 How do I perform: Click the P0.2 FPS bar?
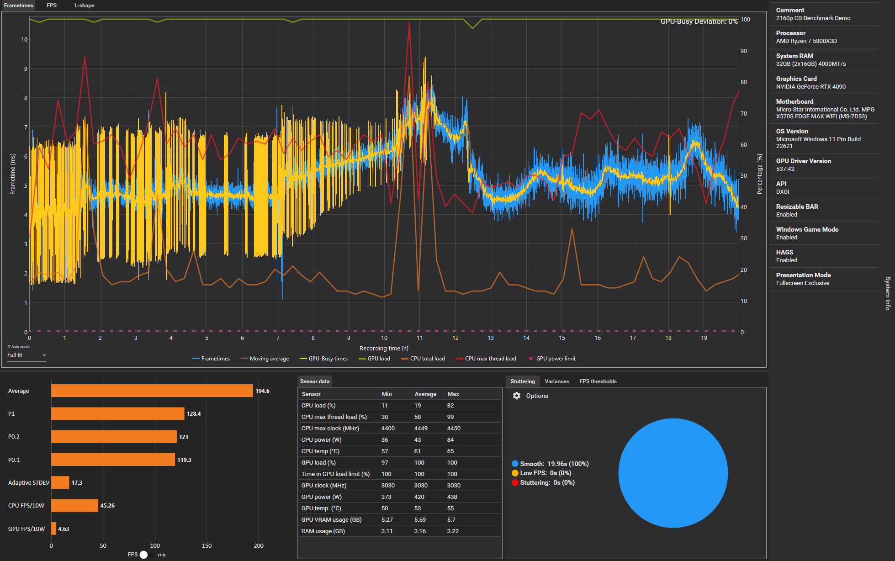click(x=114, y=437)
